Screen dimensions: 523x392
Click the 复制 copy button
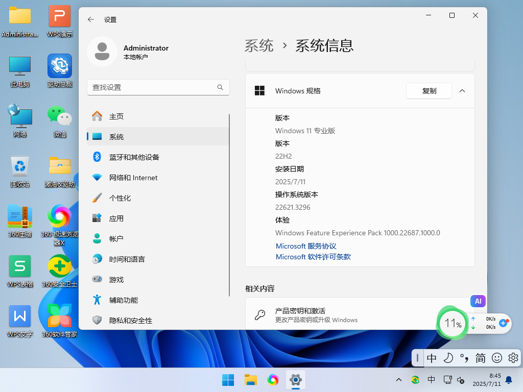coord(429,91)
